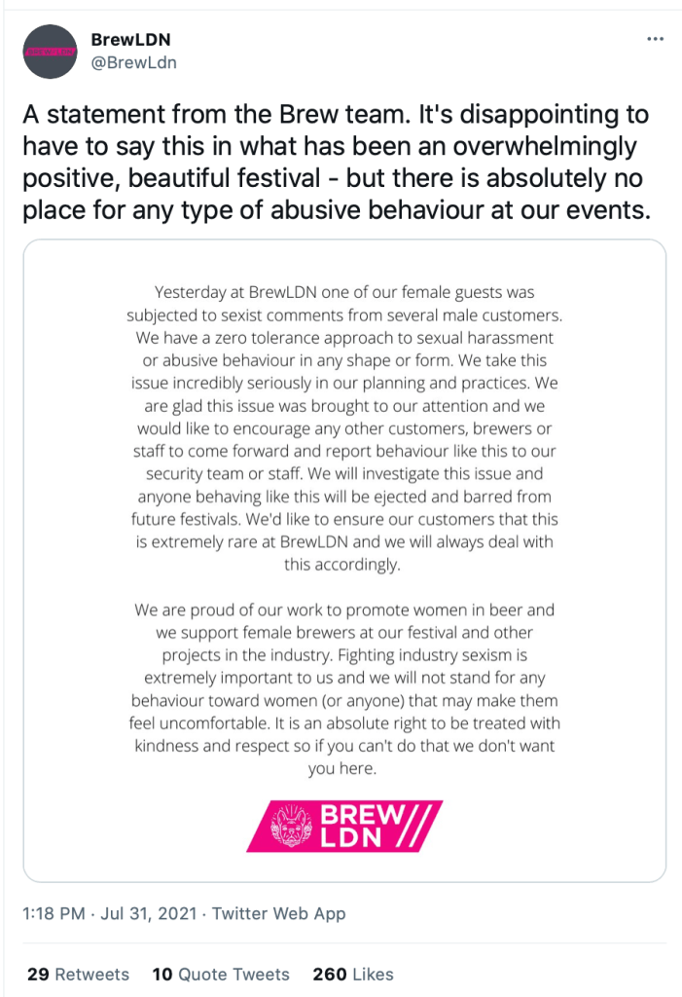Click the white BREW LDN lettering in logo

coord(360,826)
